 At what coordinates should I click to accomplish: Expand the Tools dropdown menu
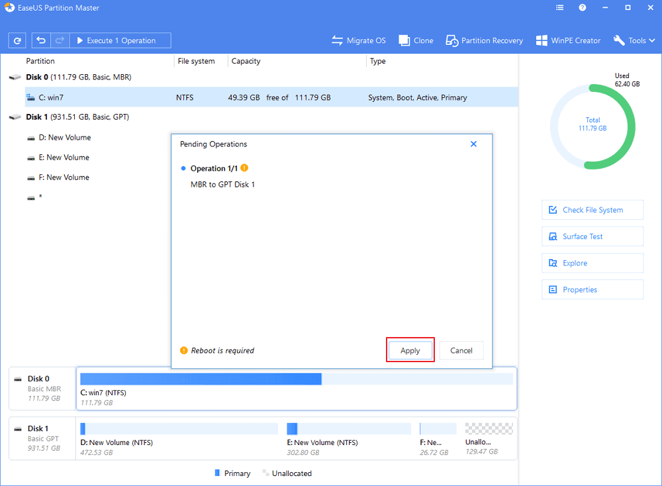point(633,40)
